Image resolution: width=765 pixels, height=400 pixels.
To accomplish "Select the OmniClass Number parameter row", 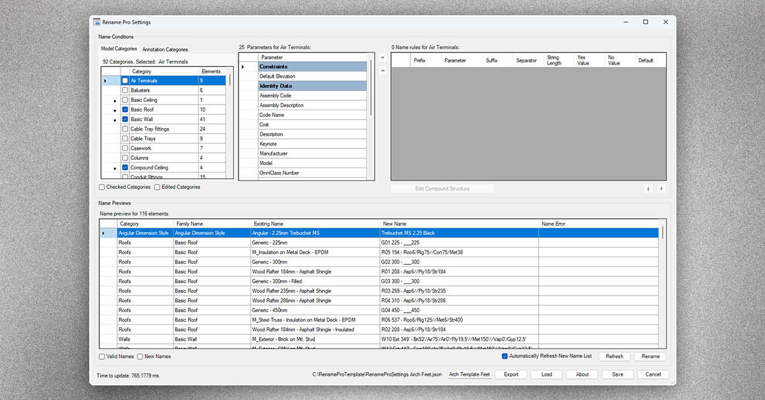I will (303, 173).
